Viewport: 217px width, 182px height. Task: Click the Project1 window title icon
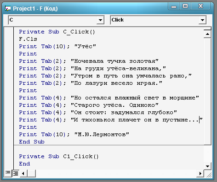(7, 8)
